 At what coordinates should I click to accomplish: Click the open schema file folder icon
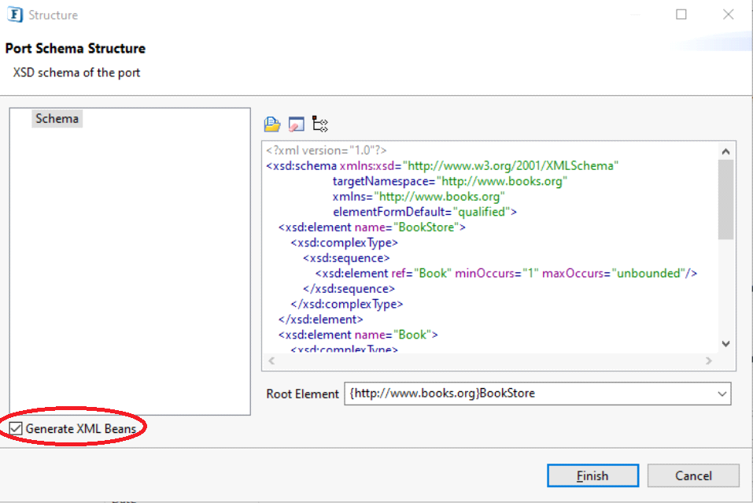click(x=272, y=124)
